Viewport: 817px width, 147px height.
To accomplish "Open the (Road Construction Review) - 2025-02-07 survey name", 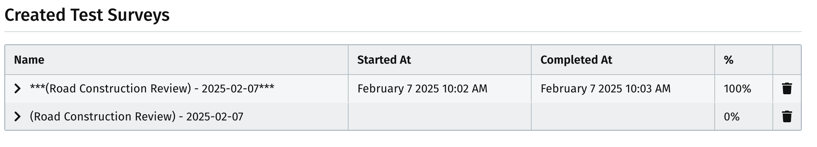I will [136, 116].
